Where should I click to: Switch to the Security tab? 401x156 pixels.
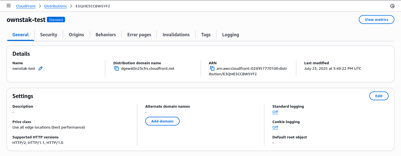pyautogui.click(x=49, y=35)
